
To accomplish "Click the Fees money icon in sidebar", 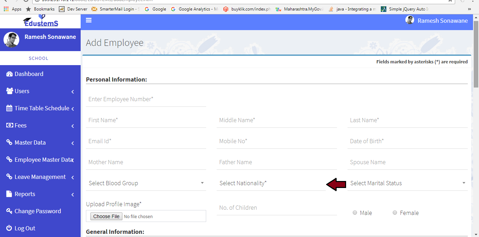I will [x=9, y=125].
